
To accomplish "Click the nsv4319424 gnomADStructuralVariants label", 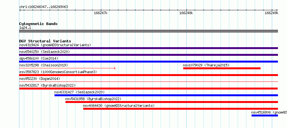I will 55,45.
